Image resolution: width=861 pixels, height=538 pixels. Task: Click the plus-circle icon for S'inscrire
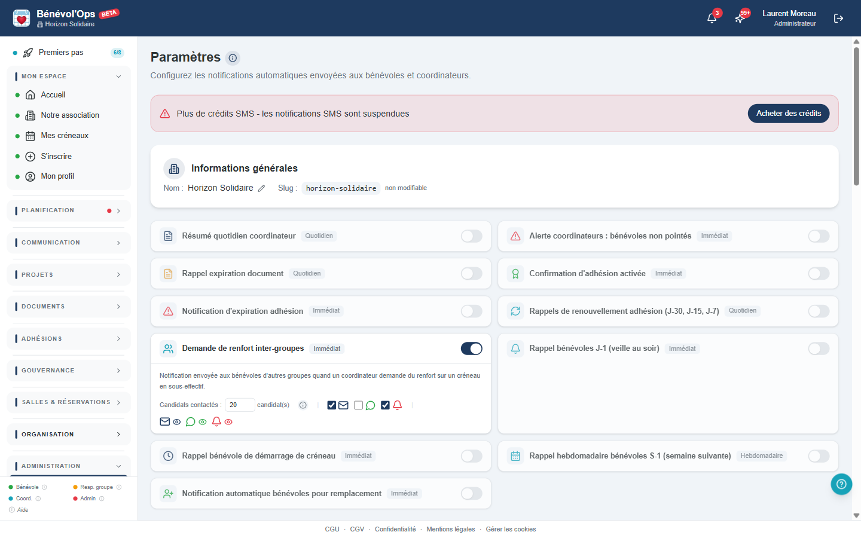tap(30, 157)
